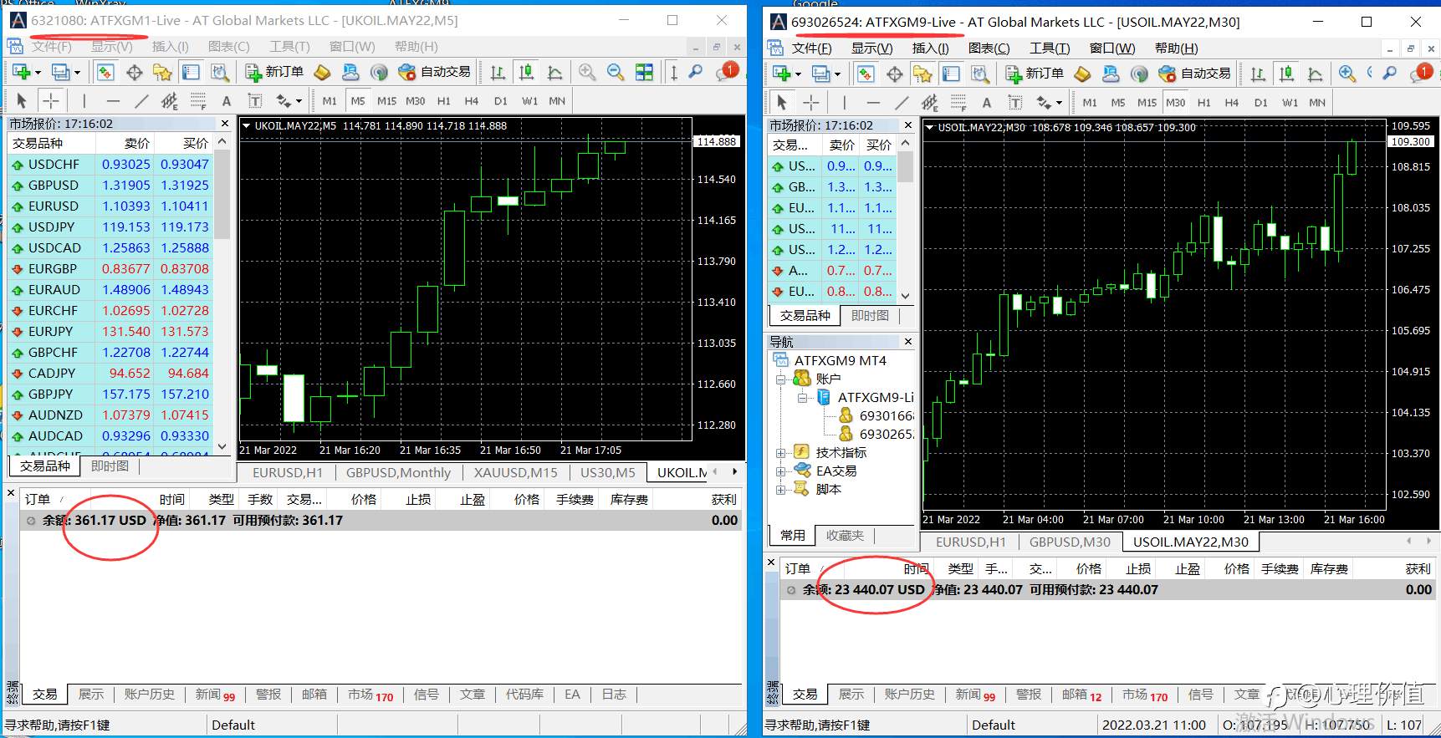Select the crosshair tool in right window

click(x=811, y=103)
